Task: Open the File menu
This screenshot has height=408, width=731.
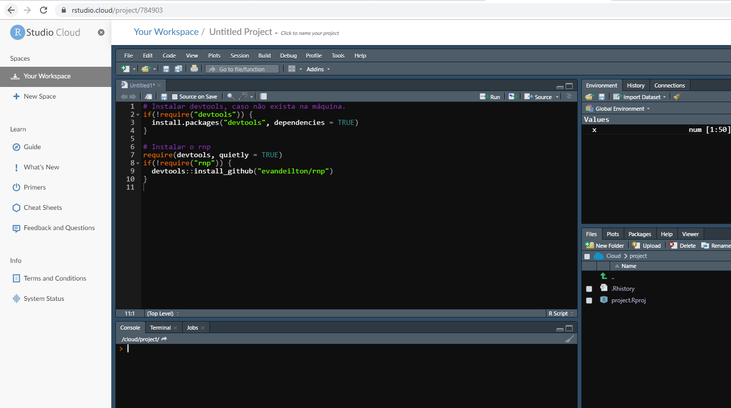Action: tap(128, 56)
